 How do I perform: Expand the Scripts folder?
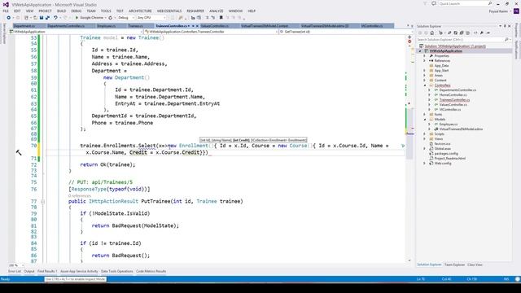click(x=424, y=133)
